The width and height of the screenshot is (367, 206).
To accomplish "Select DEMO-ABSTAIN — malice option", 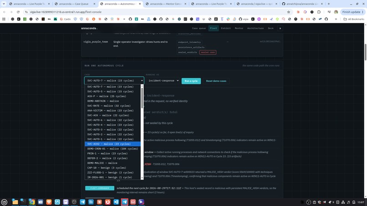I will (113, 101).
